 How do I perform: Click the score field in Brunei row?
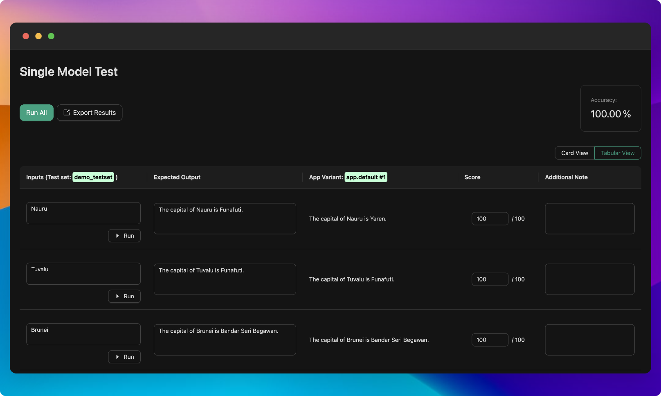[490, 340]
